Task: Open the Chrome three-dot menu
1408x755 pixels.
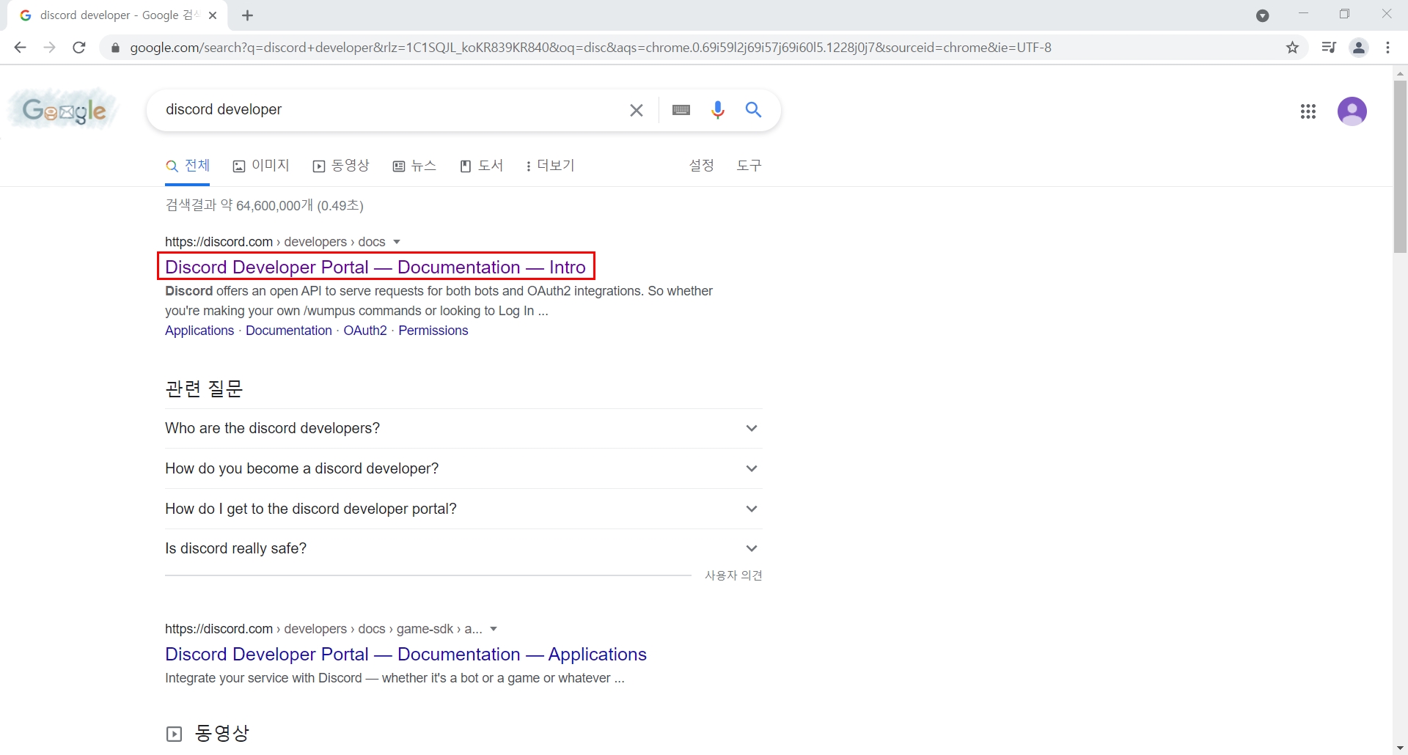Action: pos(1388,48)
